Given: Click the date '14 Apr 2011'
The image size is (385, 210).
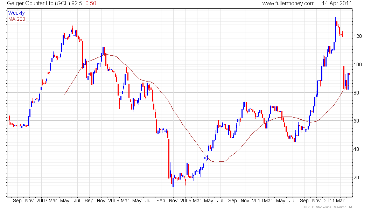Looking at the screenshot, I should [x=337, y=3].
